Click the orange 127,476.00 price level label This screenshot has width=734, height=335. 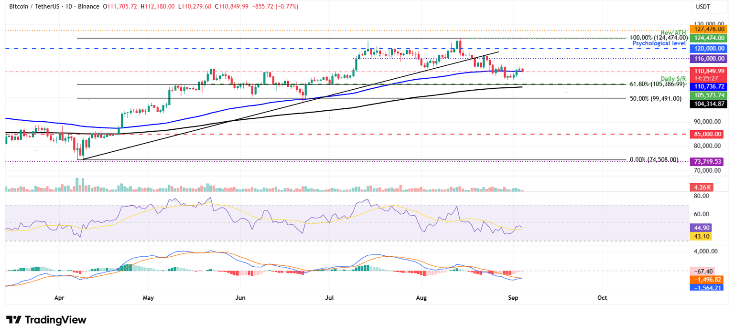click(x=709, y=29)
